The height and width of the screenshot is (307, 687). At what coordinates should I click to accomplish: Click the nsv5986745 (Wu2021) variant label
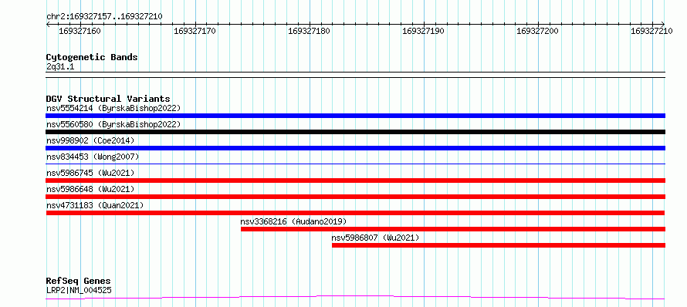click(x=90, y=173)
